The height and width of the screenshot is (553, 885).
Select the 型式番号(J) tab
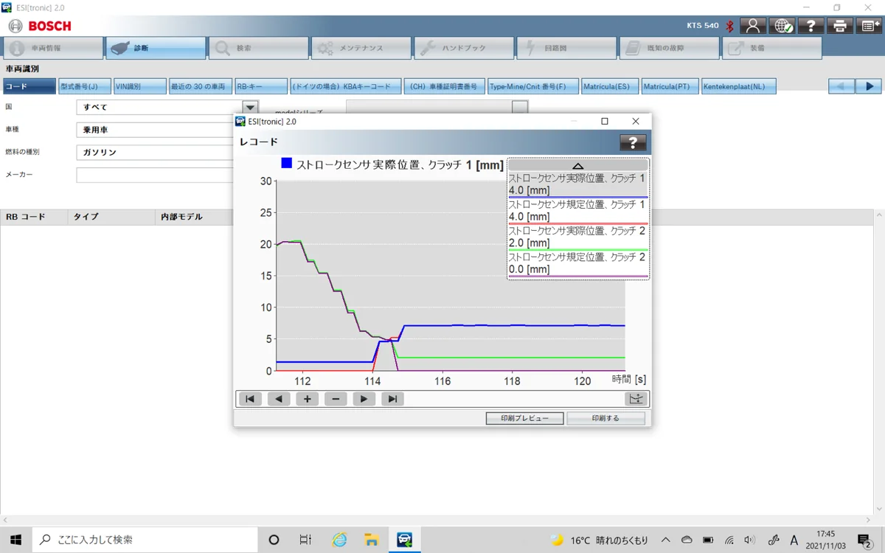pos(85,86)
